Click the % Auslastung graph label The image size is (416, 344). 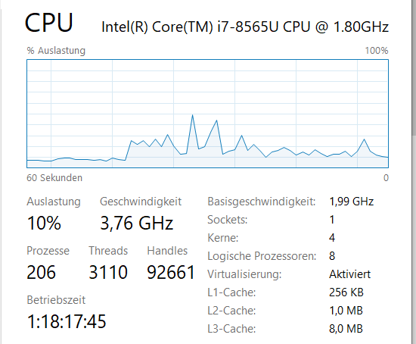pyautogui.click(x=56, y=51)
